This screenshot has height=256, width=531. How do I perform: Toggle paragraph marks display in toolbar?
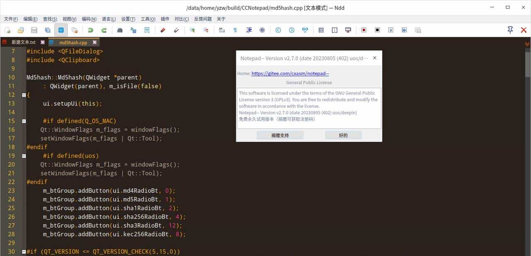tap(234, 30)
